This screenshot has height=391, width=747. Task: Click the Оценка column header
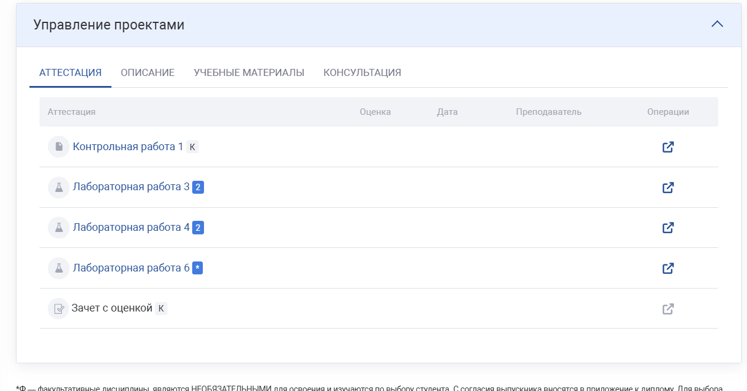tap(375, 112)
